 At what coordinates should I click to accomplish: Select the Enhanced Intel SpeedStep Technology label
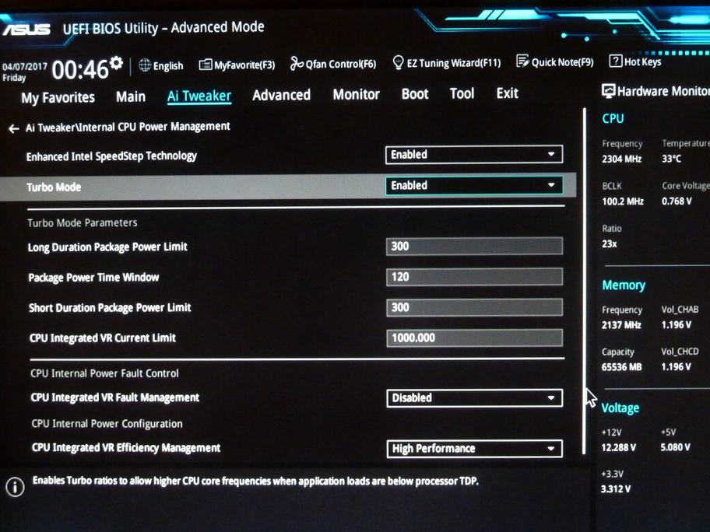(111, 156)
